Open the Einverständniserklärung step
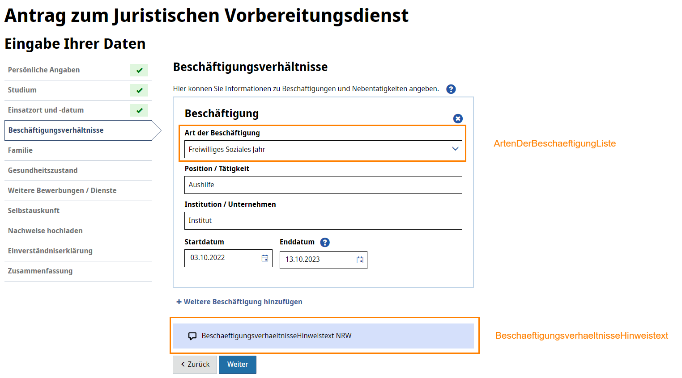 click(78, 251)
